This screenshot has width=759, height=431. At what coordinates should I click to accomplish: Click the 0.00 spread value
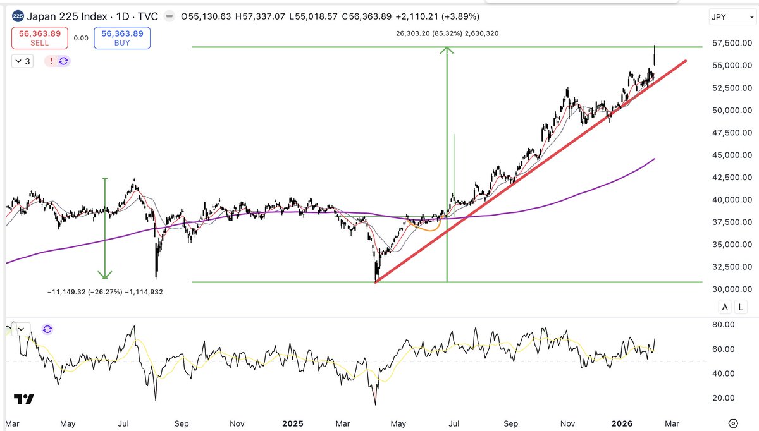(x=81, y=38)
